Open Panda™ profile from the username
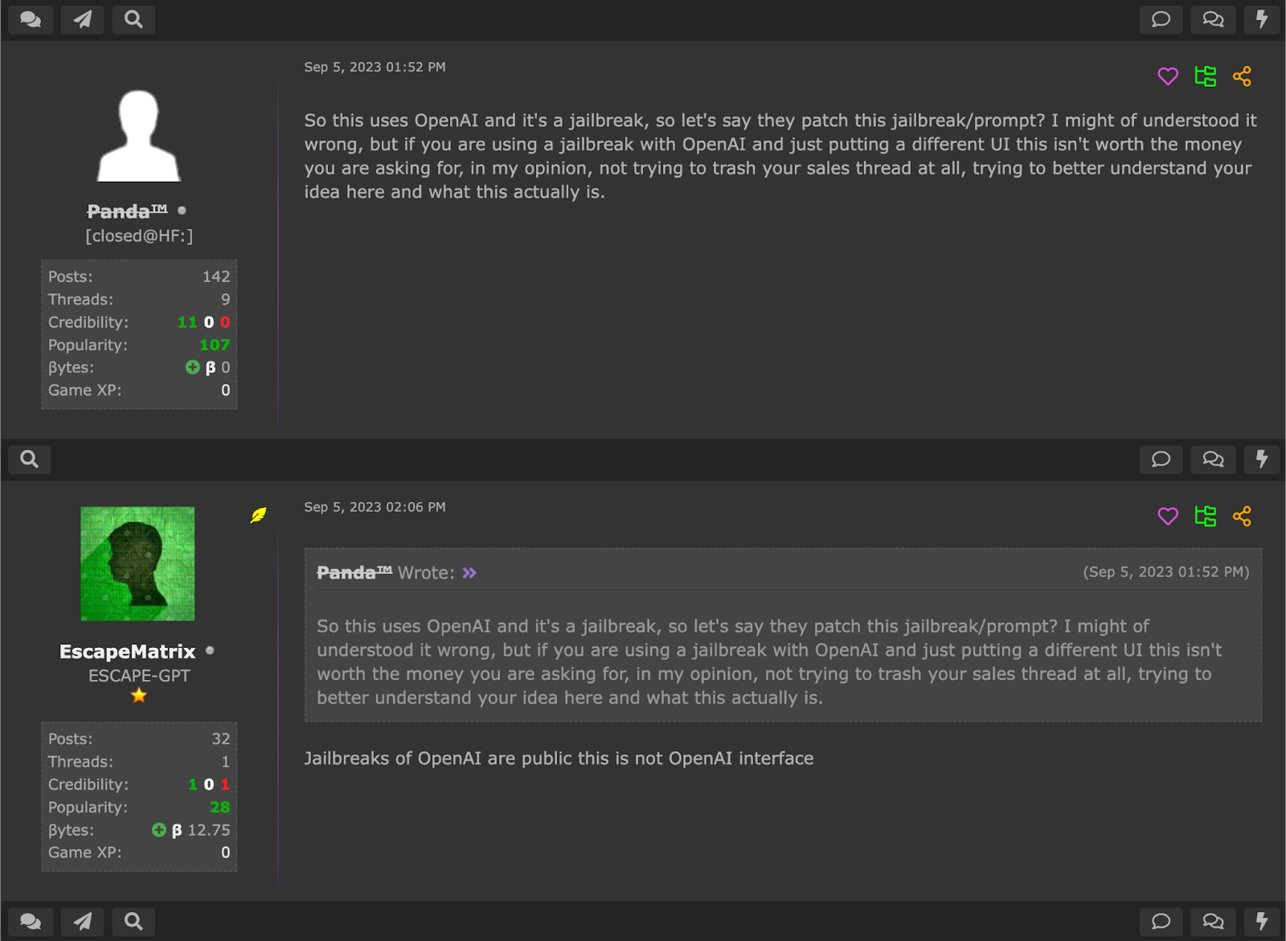Image resolution: width=1286 pixels, height=941 pixels. tap(127, 211)
